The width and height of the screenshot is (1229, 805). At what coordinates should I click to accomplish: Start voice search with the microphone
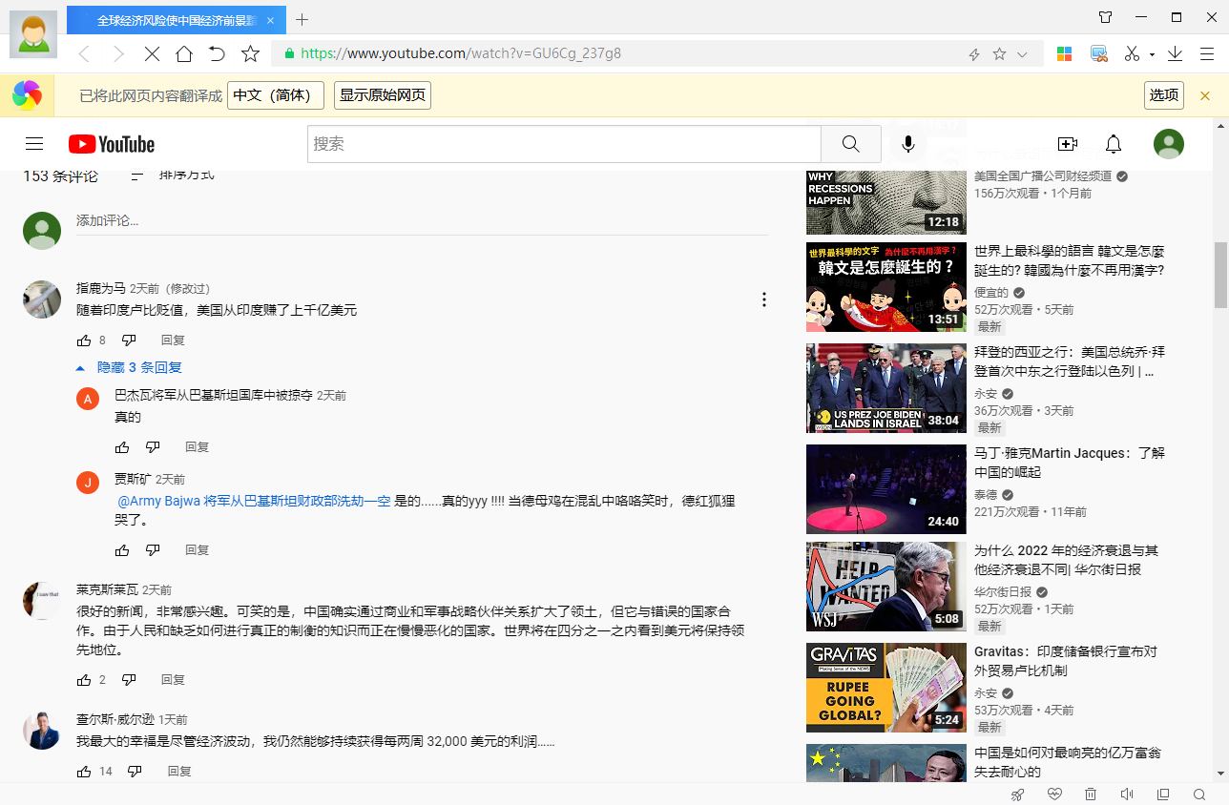tap(908, 144)
